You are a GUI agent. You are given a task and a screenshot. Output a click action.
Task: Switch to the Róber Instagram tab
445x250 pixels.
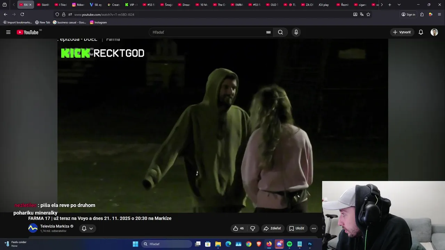(x=78, y=5)
